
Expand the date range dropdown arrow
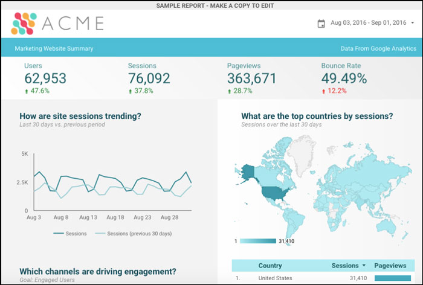413,23
